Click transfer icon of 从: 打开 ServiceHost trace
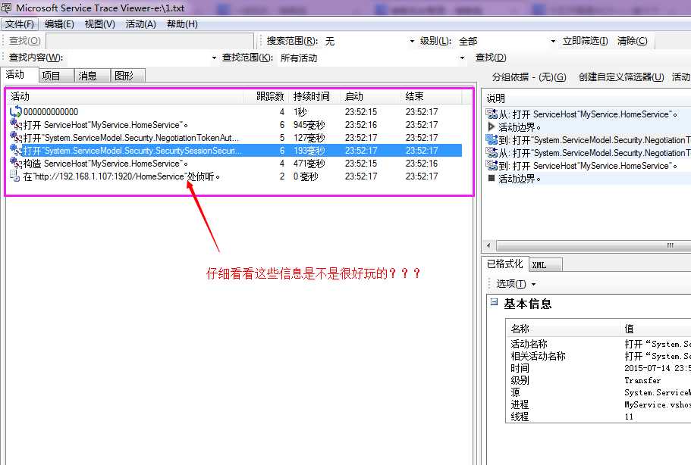Viewport: 691px width, 465px height. point(492,114)
